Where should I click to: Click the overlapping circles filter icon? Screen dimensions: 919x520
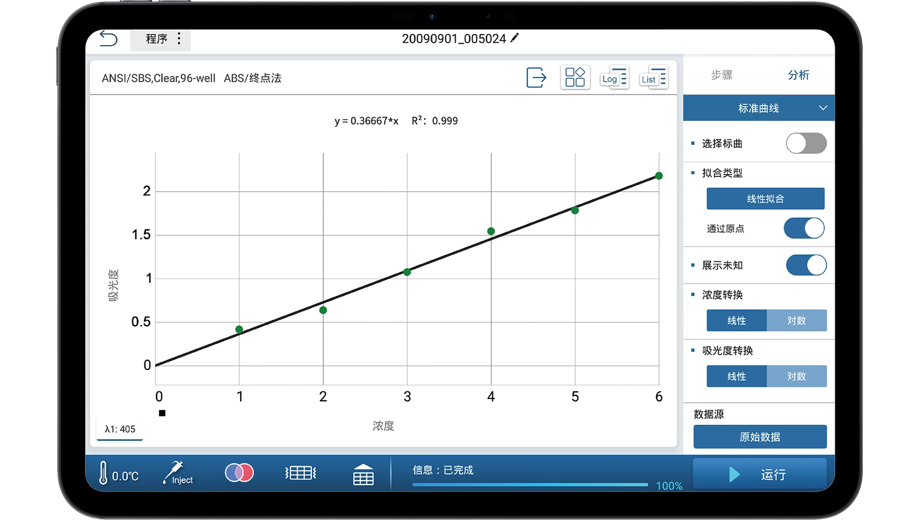pos(239,473)
